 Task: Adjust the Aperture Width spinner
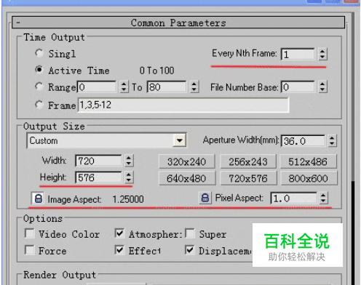333,141
